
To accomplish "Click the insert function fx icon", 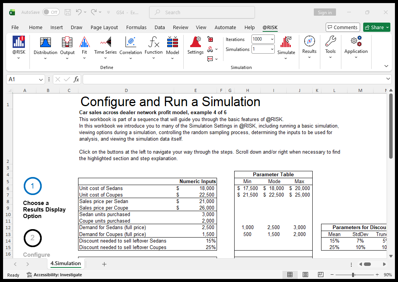I will (76, 80).
